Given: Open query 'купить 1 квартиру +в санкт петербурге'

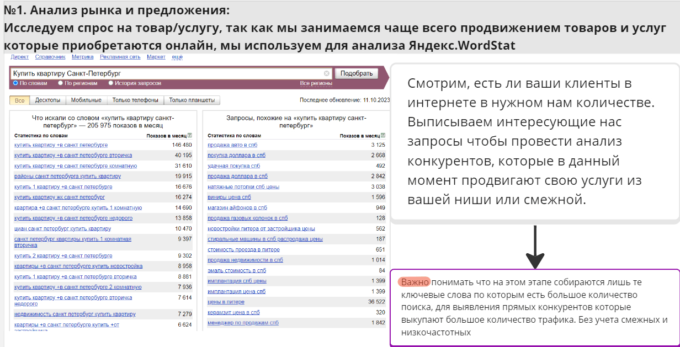Looking at the screenshot, I should pyautogui.click(x=63, y=186).
